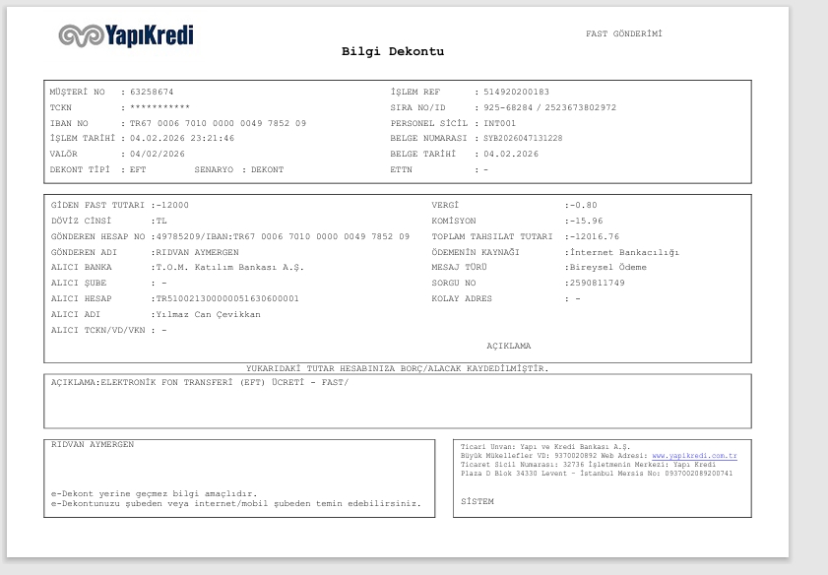This screenshot has width=828, height=575.
Task: Select the 'YUKARIDAKİ TUTAR HESABINIZA' notice line
Action: tap(397, 368)
